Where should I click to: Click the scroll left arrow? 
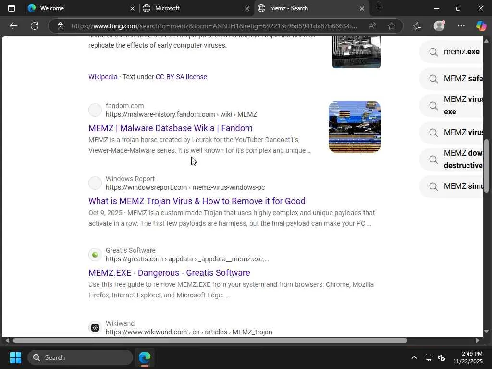pyautogui.click(x=7, y=341)
